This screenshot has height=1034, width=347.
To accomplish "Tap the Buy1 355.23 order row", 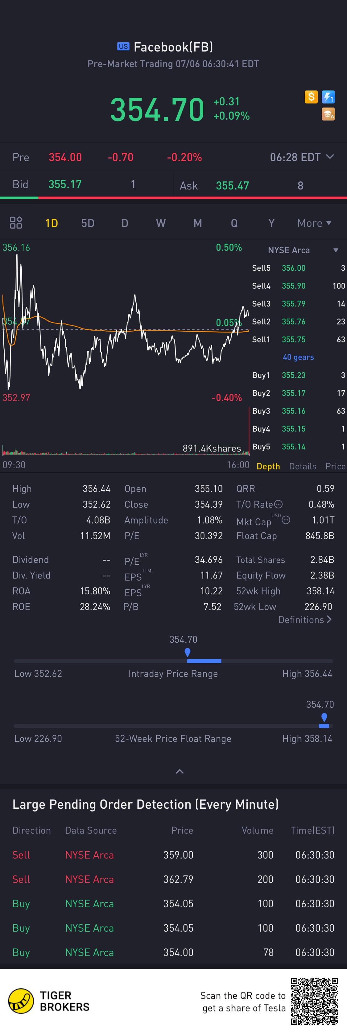I will [x=299, y=375].
